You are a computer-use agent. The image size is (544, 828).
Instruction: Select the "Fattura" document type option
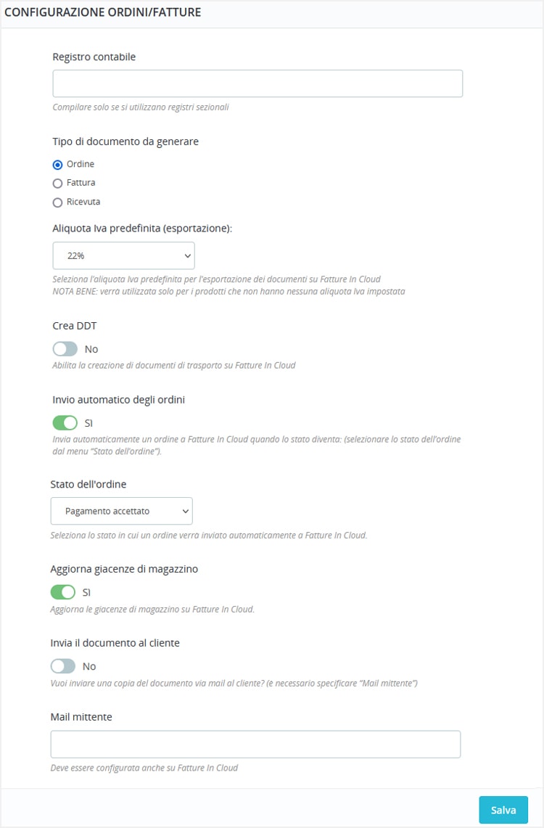(58, 183)
